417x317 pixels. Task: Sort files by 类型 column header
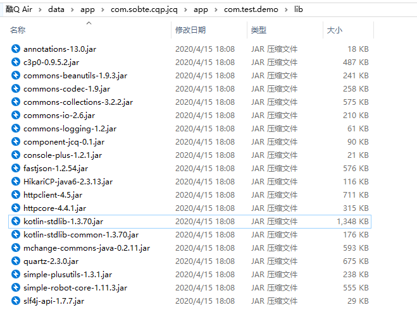point(259,30)
